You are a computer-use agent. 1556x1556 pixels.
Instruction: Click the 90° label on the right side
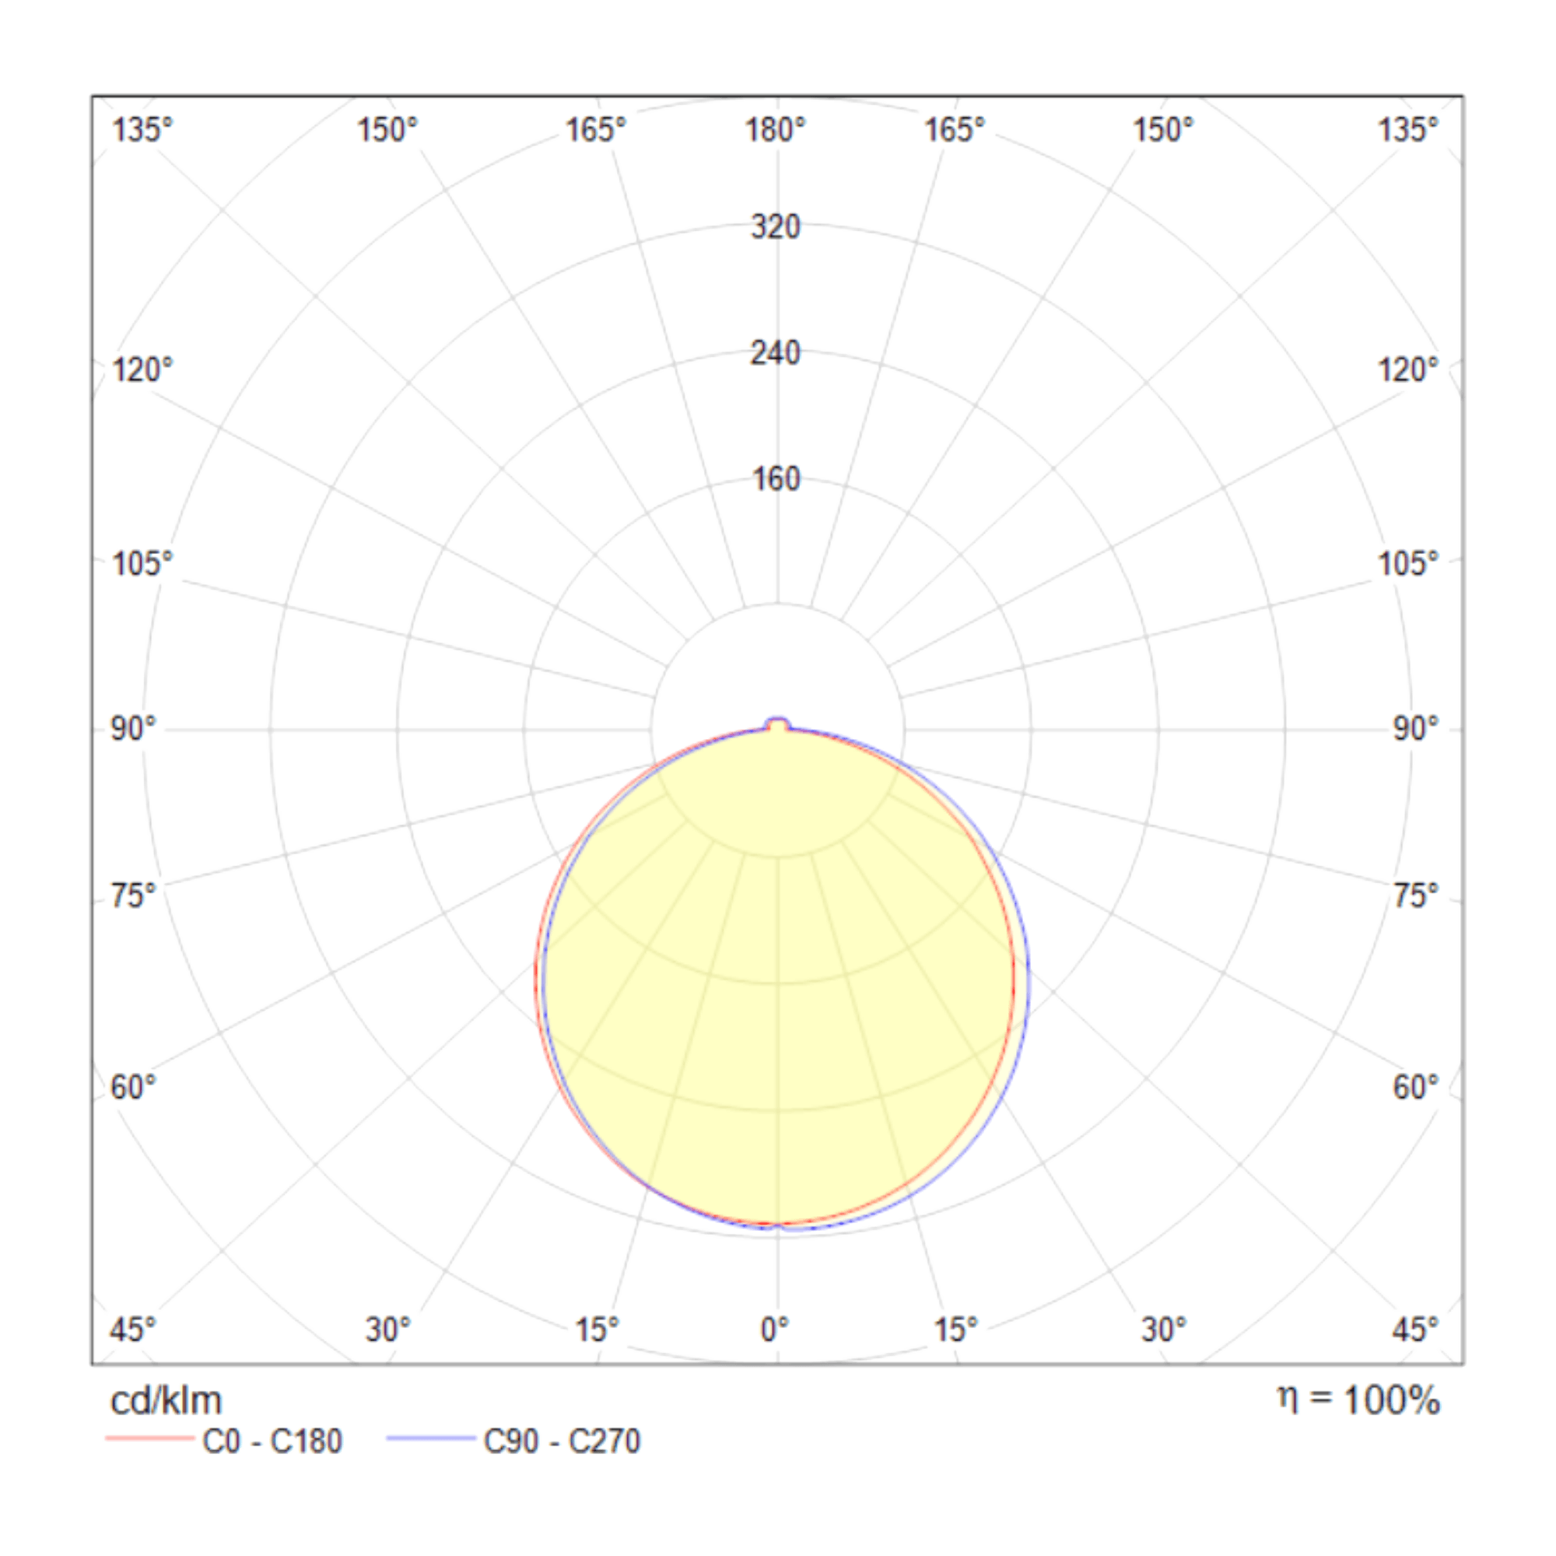tap(1416, 729)
